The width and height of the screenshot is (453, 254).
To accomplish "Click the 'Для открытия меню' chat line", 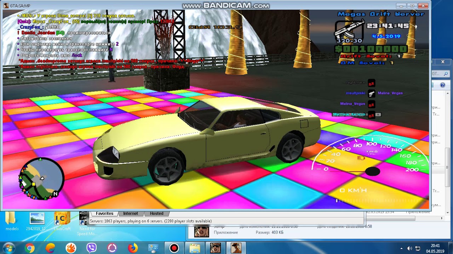I will tap(68, 44).
